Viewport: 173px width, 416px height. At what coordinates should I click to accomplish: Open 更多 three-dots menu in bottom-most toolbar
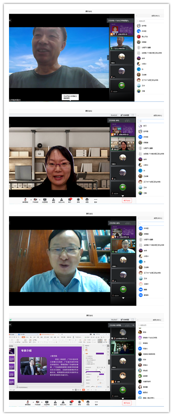tap(96, 403)
